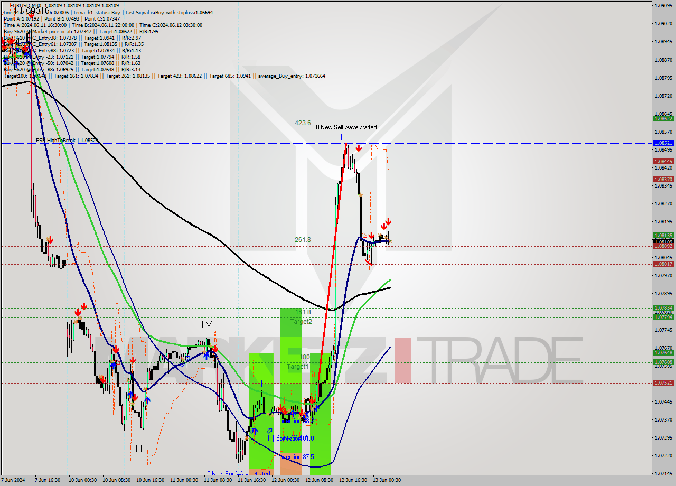Screen dimensions: 676x486
Task: Click the green 1.08622 price tag
Action: coord(664,118)
